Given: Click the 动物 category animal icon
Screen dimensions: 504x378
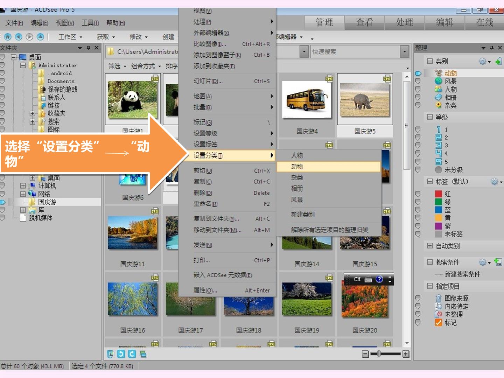Looking at the screenshot, I should (x=439, y=73).
